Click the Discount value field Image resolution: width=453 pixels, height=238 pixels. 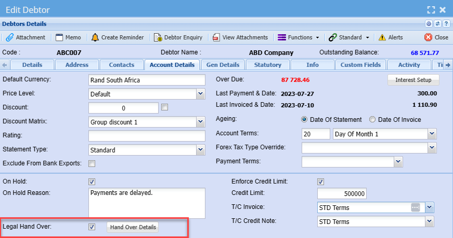pyautogui.click(x=123, y=108)
